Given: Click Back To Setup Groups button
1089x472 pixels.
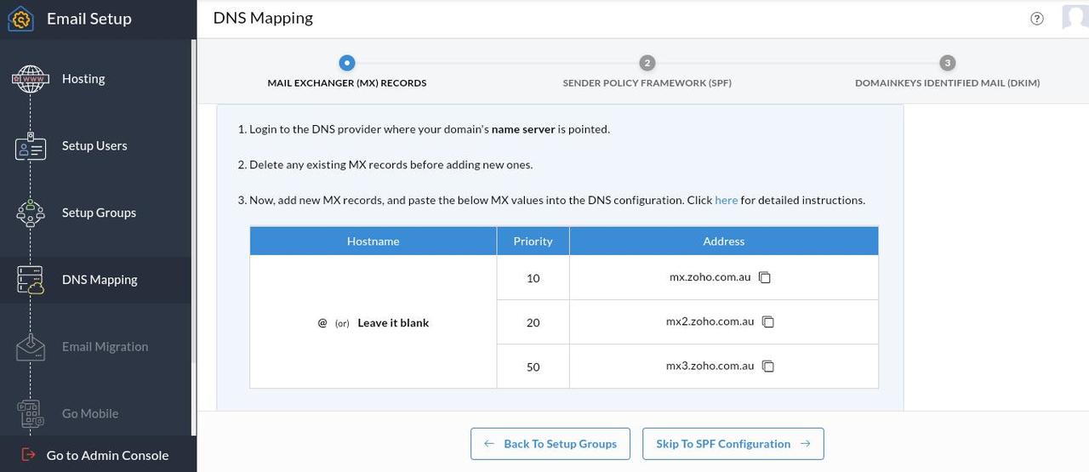Looking at the screenshot, I should 550,444.
